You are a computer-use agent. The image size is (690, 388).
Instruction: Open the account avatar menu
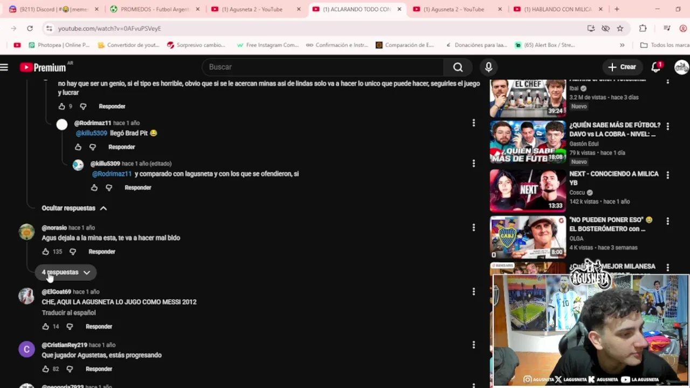[681, 67]
